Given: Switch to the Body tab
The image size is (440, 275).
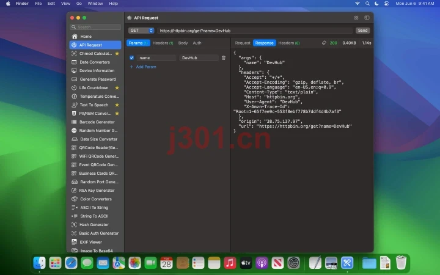Looking at the screenshot, I should (183, 43).
